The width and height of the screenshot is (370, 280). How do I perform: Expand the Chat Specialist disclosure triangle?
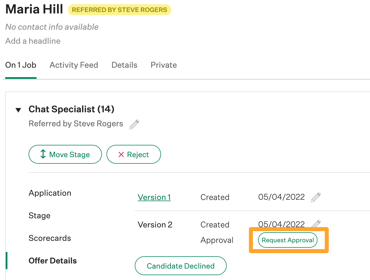click(18, 110)
